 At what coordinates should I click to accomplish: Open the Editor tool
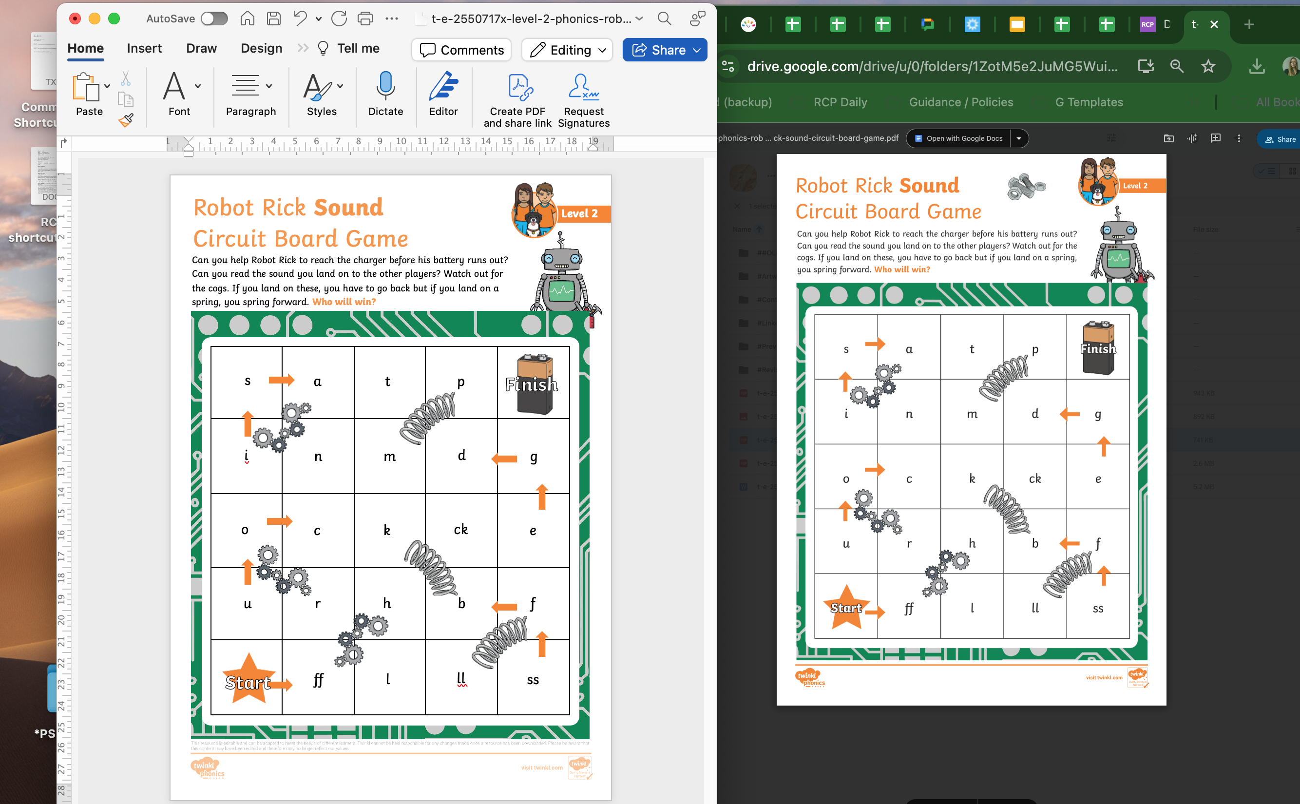click(443, 86)
